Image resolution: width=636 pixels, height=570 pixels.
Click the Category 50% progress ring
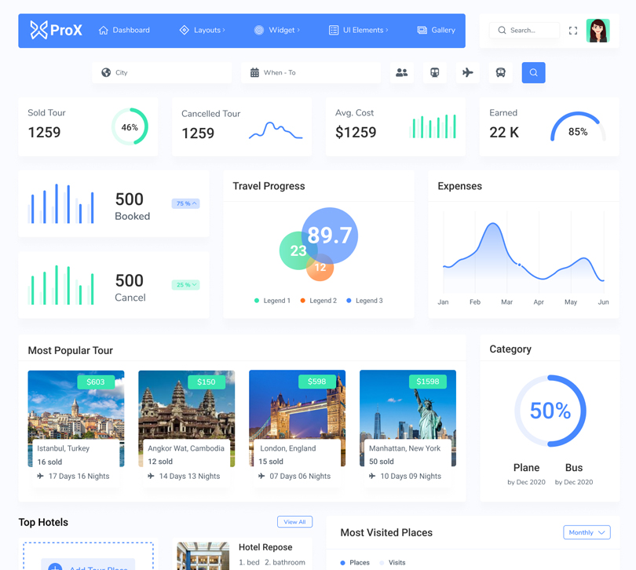coord(550,411)
